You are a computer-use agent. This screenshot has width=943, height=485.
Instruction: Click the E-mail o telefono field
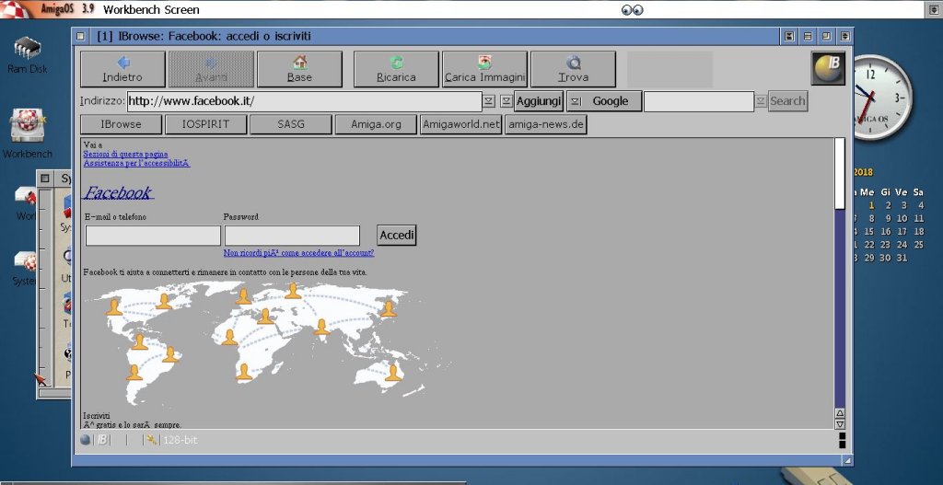point(153,236)
